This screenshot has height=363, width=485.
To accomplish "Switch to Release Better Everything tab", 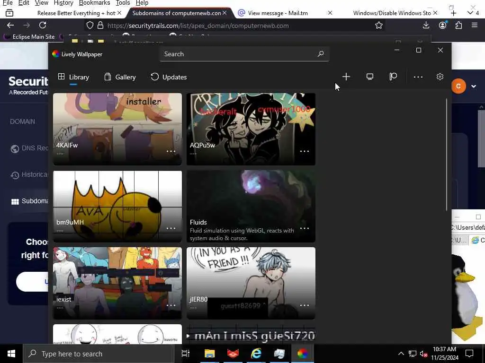I will pyautogui.click(x=76, y=13).
